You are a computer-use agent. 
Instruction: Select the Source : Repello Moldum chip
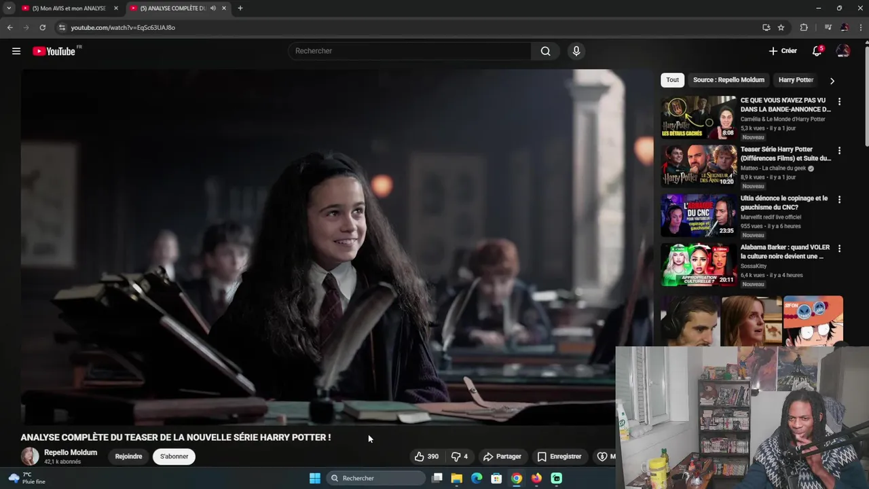point(728,80)
